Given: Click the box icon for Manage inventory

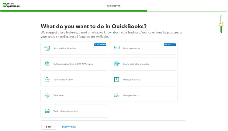Looking at the screenshot, I should coord(116,80).
